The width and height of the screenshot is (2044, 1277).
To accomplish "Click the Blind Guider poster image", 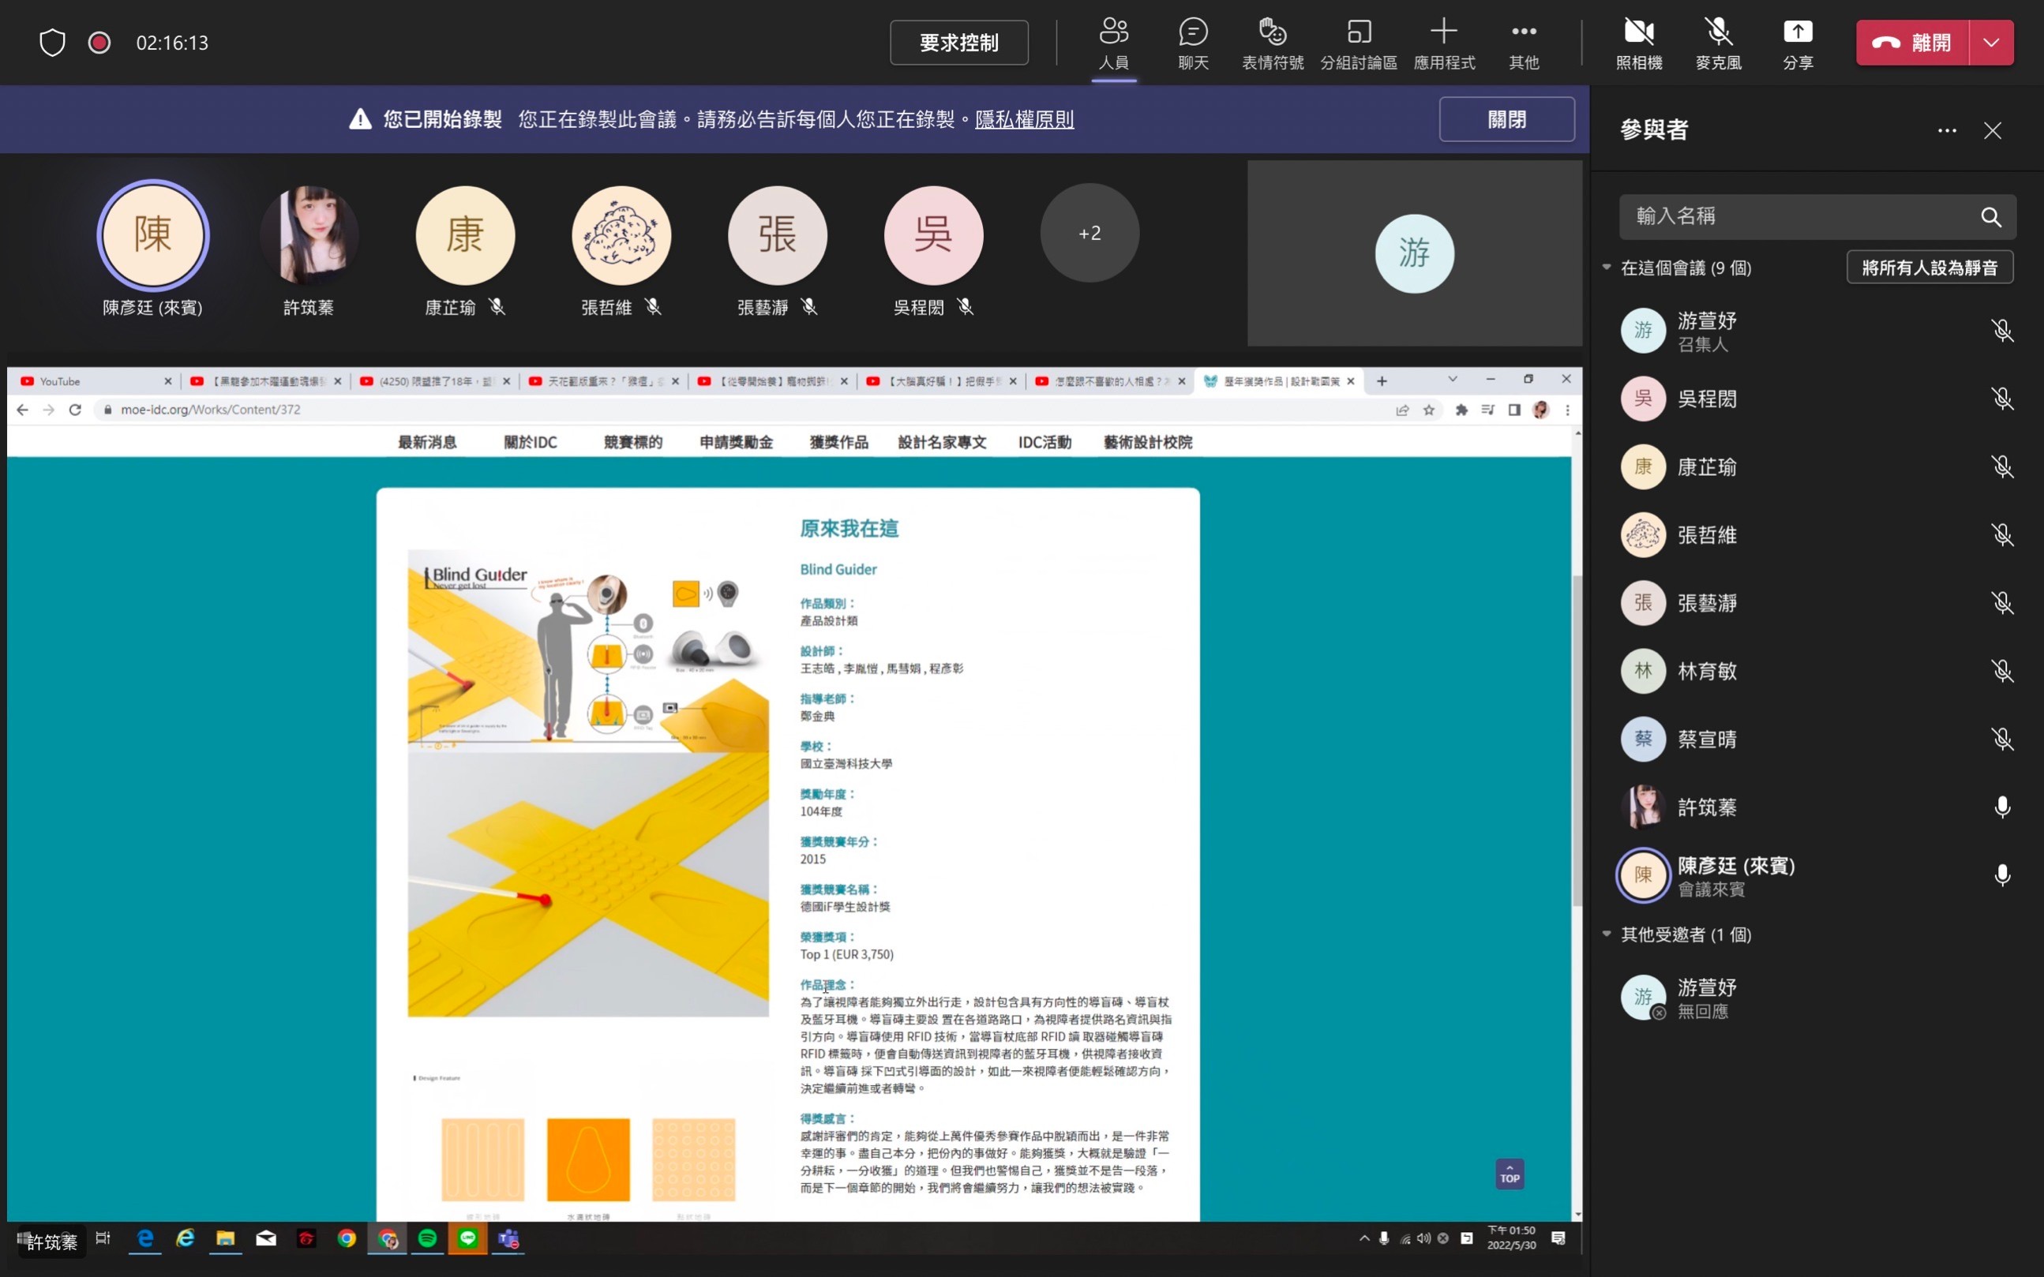I will (x=588, y=782).
